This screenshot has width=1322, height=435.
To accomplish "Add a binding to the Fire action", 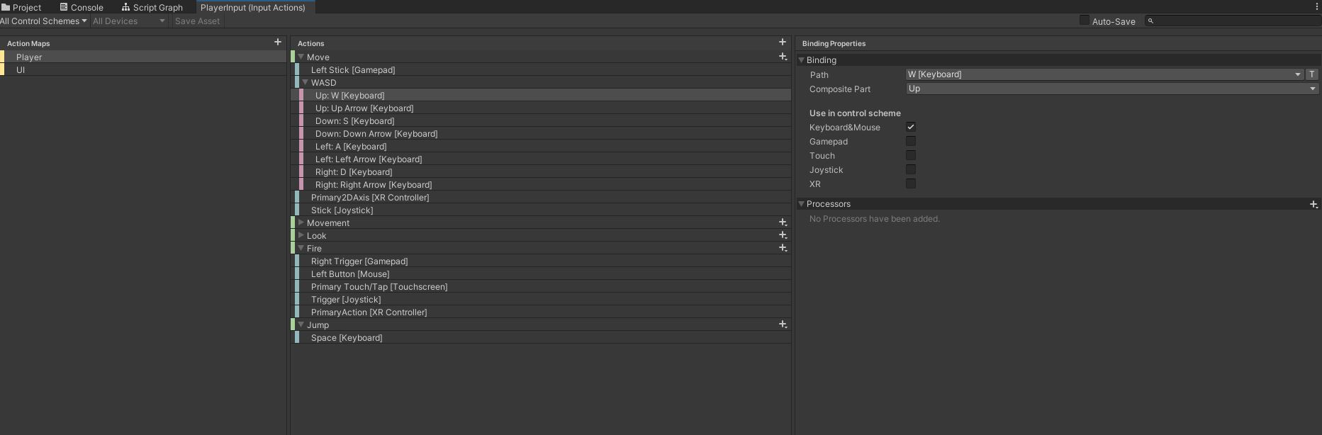I will (783, 248).
